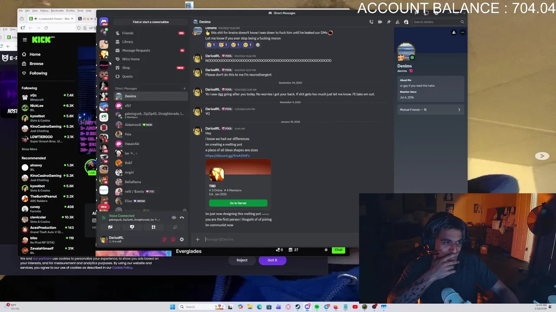Open more options on Denims profile

click(x=463, y=32)
